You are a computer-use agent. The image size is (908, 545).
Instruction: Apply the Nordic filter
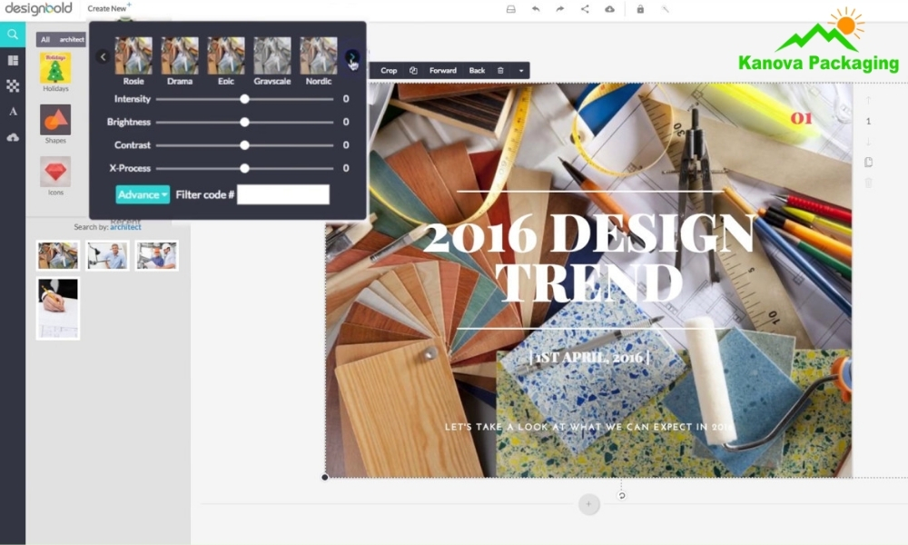(x=319, y=61)
